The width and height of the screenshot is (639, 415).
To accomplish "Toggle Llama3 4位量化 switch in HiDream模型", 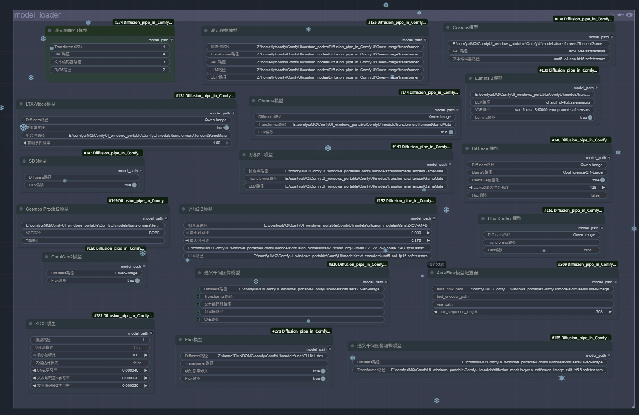I will [603, 180].
